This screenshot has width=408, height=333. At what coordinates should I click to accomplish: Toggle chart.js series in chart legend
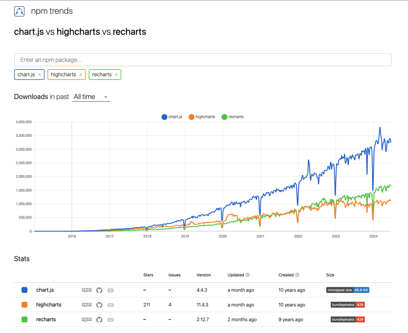[172, 117]
